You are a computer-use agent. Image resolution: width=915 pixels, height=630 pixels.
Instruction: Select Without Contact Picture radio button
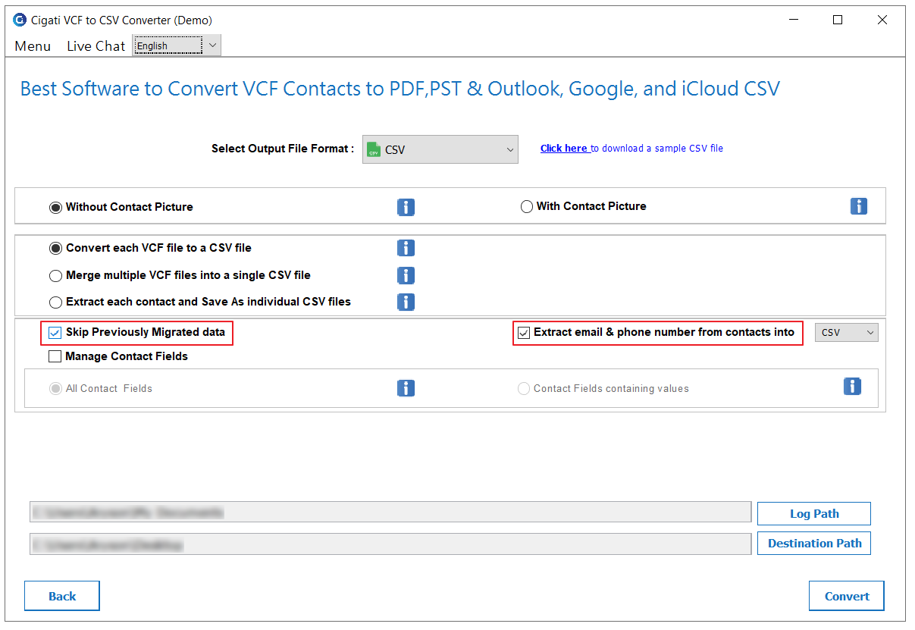(55, 207)
